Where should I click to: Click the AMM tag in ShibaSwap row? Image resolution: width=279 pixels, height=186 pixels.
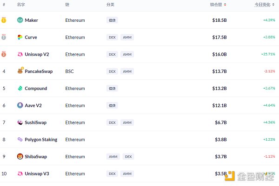(113, 156)
